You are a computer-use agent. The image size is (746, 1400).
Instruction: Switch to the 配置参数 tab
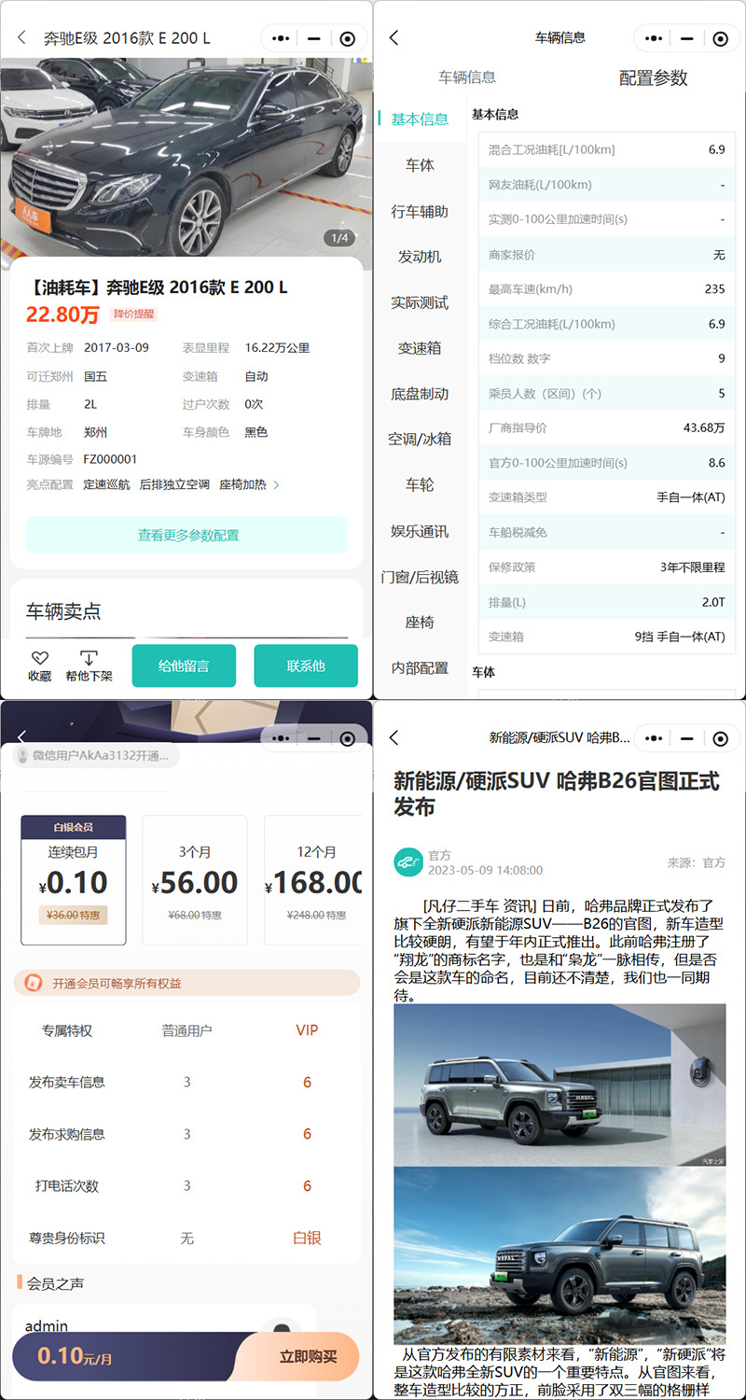(653, 78)
